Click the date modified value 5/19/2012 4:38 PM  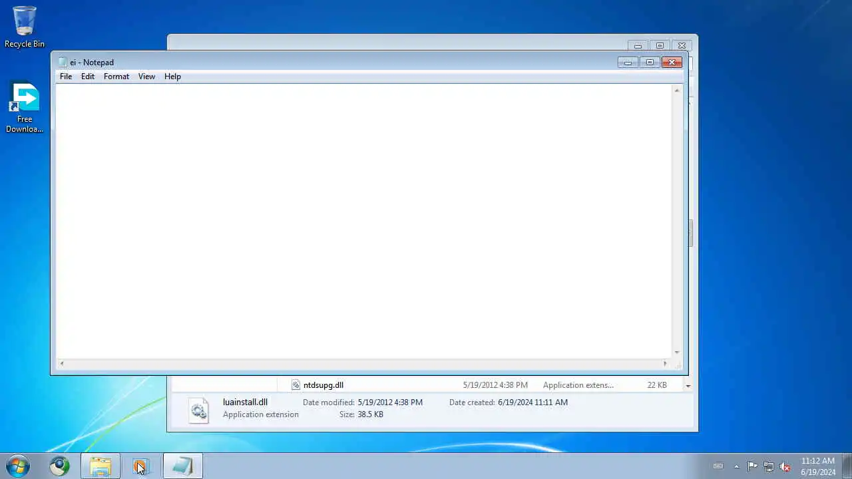pyautogui.click(x=390, y=402)
